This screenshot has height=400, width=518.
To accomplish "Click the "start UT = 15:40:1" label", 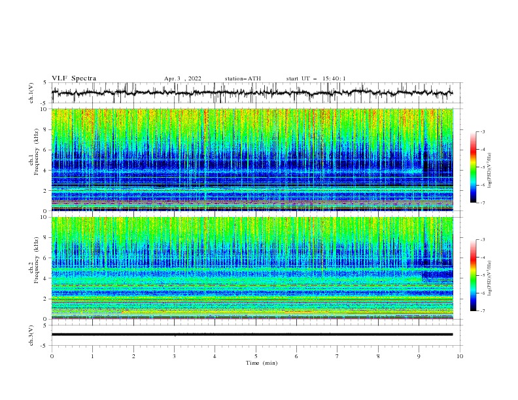I will click(316, 78).
